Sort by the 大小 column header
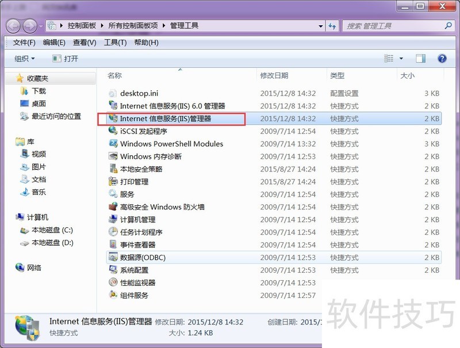 coord(408,76)
